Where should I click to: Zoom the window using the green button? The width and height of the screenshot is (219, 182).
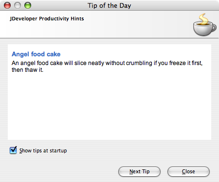click(x=28, y=5)
